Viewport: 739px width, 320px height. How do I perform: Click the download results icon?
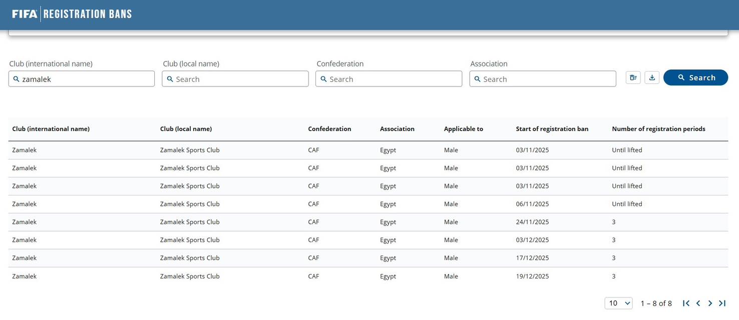coord(652,77)
